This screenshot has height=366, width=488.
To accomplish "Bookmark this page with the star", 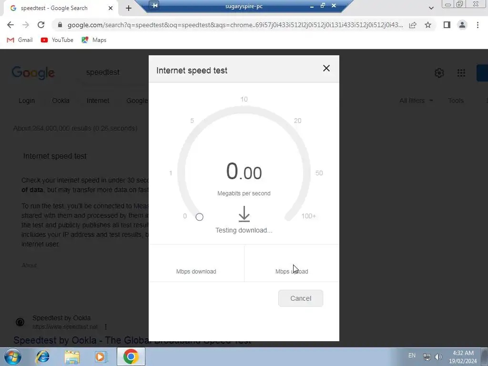I will coord(428,25).
